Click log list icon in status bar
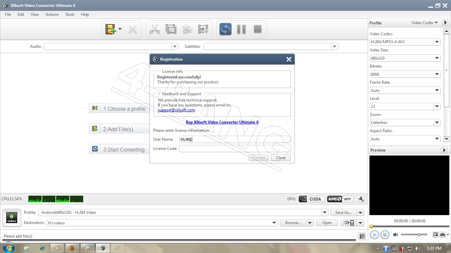 [362, 236]
